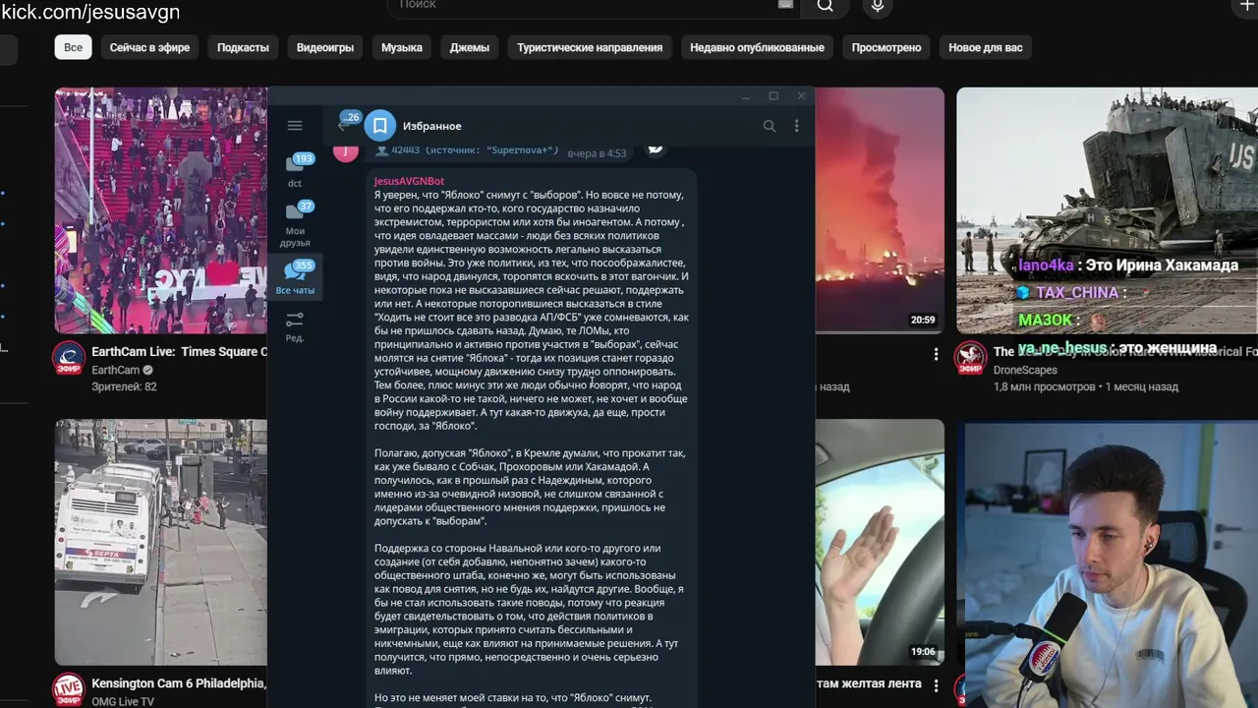Select the Новое для вас filter chip
This screenshot has width=1258, height=708.
point(986,47)
